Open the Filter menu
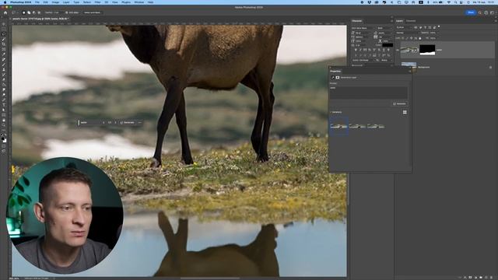 coord(97,2)
